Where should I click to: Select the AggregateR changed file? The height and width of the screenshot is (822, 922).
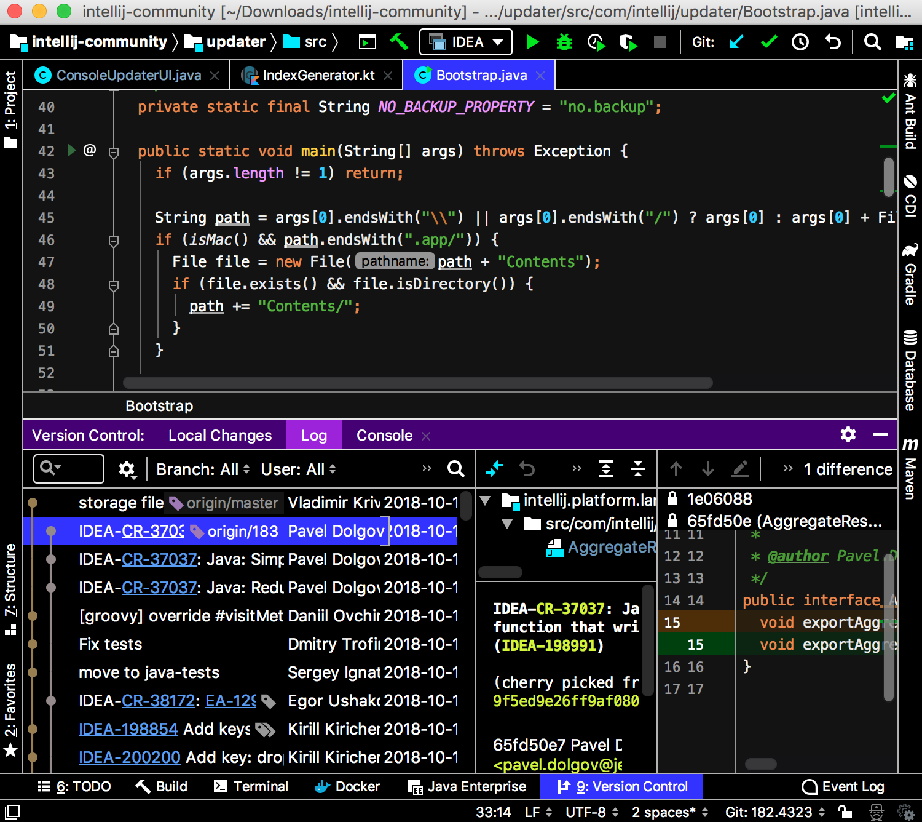coord(601,547)
